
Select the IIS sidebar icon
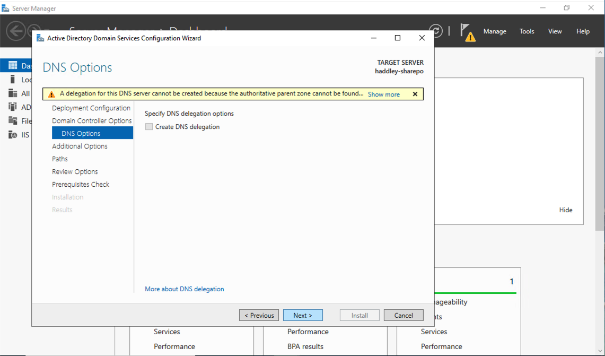point(13,135)
